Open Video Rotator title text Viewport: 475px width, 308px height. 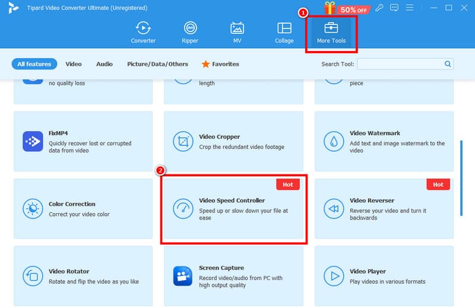(69, 271)
